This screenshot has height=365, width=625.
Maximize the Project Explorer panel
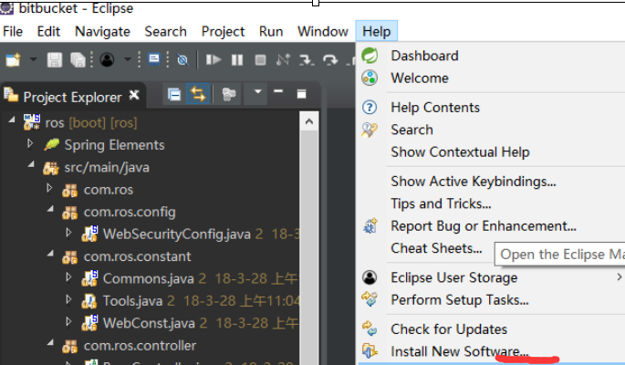(x=301, y=94)
